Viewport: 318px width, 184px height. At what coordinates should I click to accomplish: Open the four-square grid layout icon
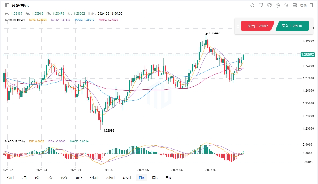[x=295, y=5]
